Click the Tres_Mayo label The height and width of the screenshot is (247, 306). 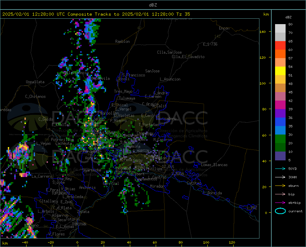(123, 91)
